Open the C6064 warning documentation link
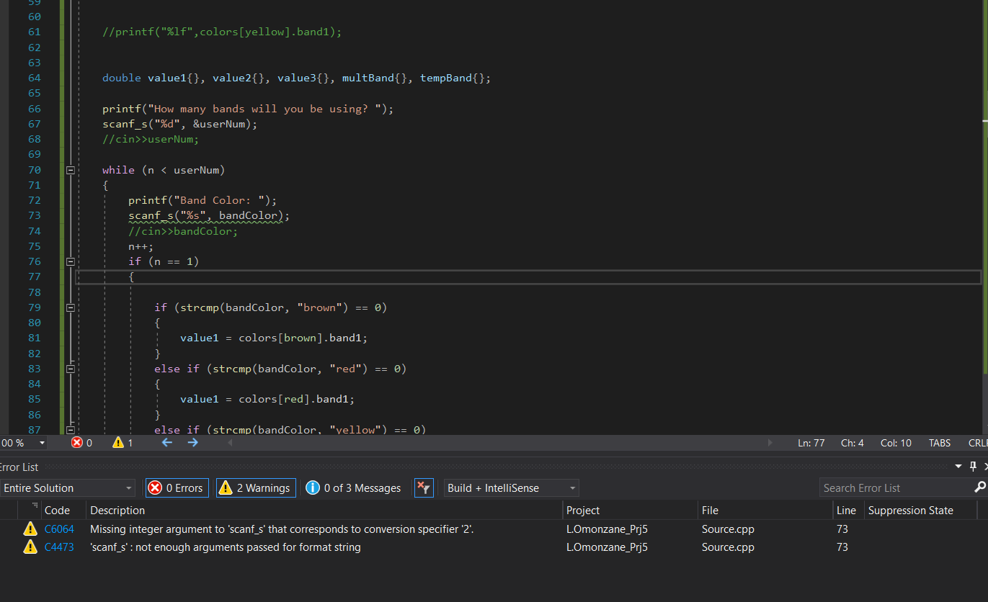Viewport: 988px width, 602px height. [59, 529]
